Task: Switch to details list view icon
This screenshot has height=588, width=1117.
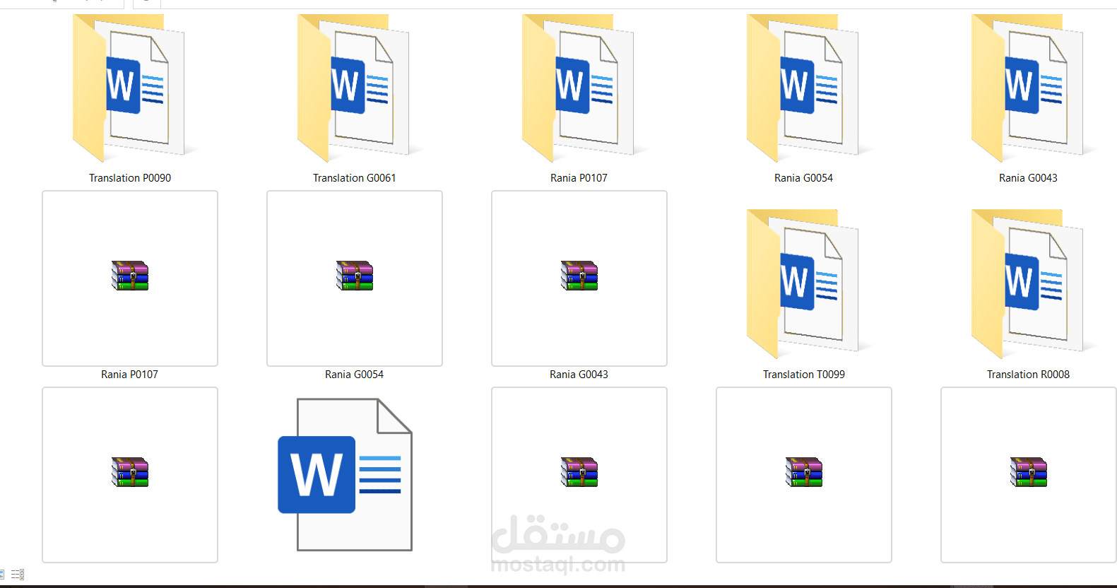Action: (18, 575)
